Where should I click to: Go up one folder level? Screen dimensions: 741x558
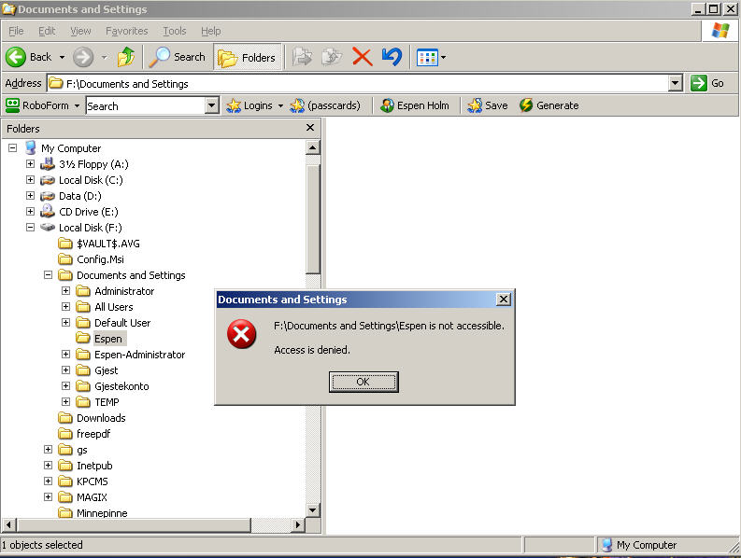[126, 57]
